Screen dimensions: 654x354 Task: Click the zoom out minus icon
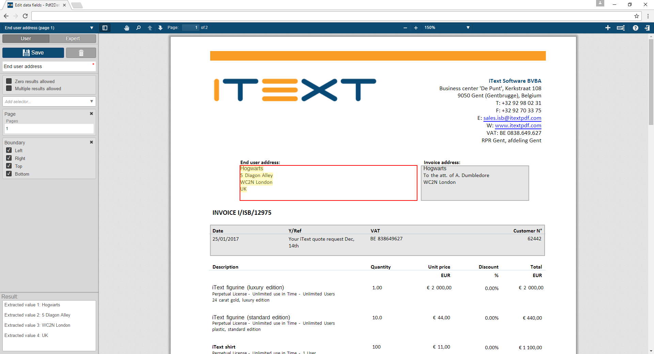tap(405, 28)
